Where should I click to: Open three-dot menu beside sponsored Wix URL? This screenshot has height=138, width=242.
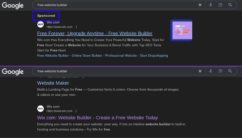[x=76, y=27]
